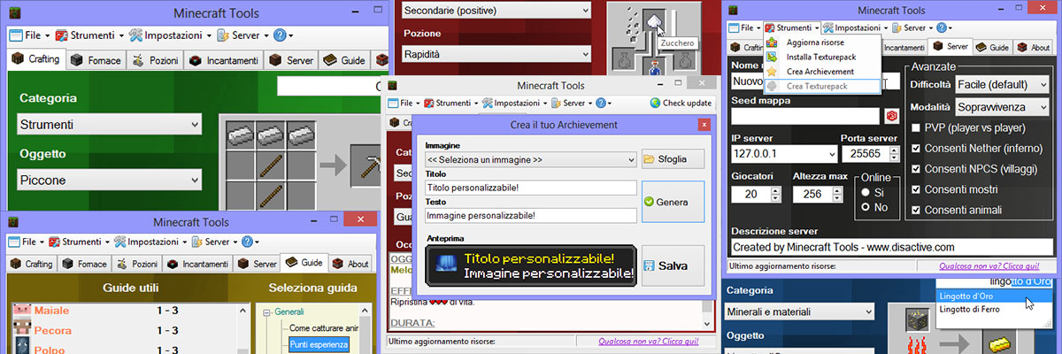Uncheck Consenti animali checkbox
This screenshot has width=1062, height=354.
click(917, 210)
